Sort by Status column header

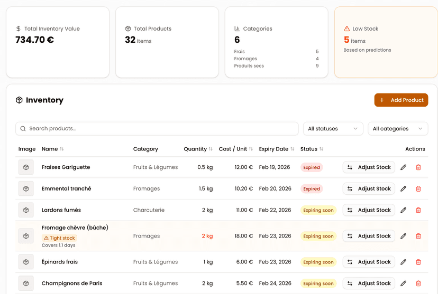pyautogui.click(x=312, y=149)
